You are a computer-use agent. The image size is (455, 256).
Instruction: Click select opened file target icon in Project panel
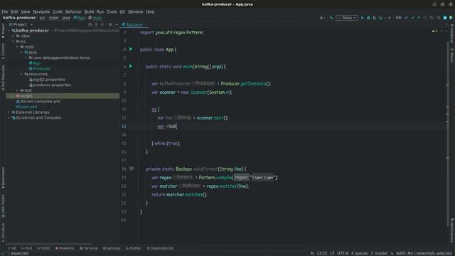90,25
